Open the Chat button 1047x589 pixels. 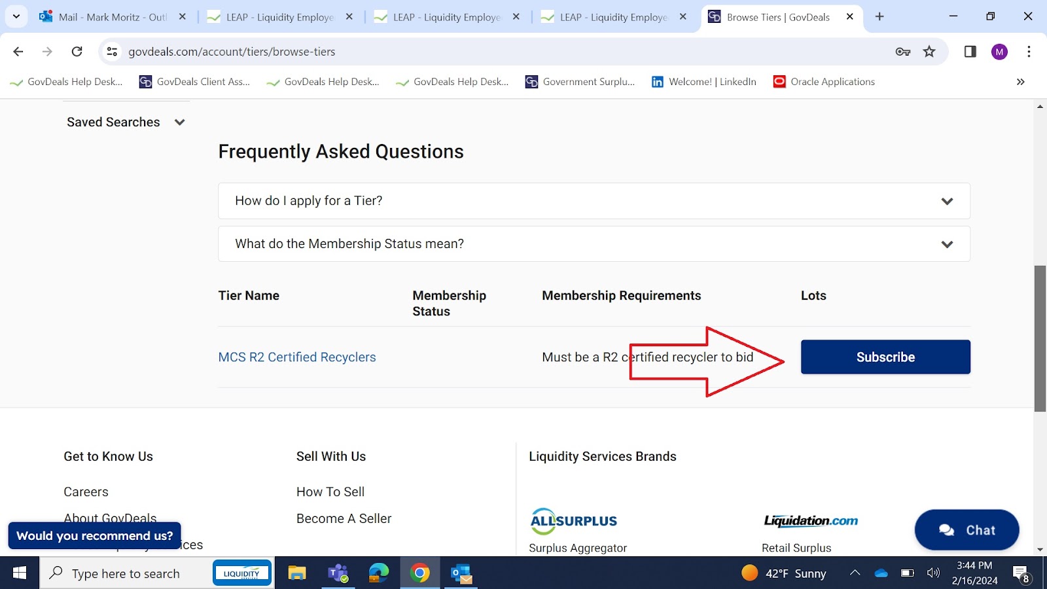tap(967, 530)
